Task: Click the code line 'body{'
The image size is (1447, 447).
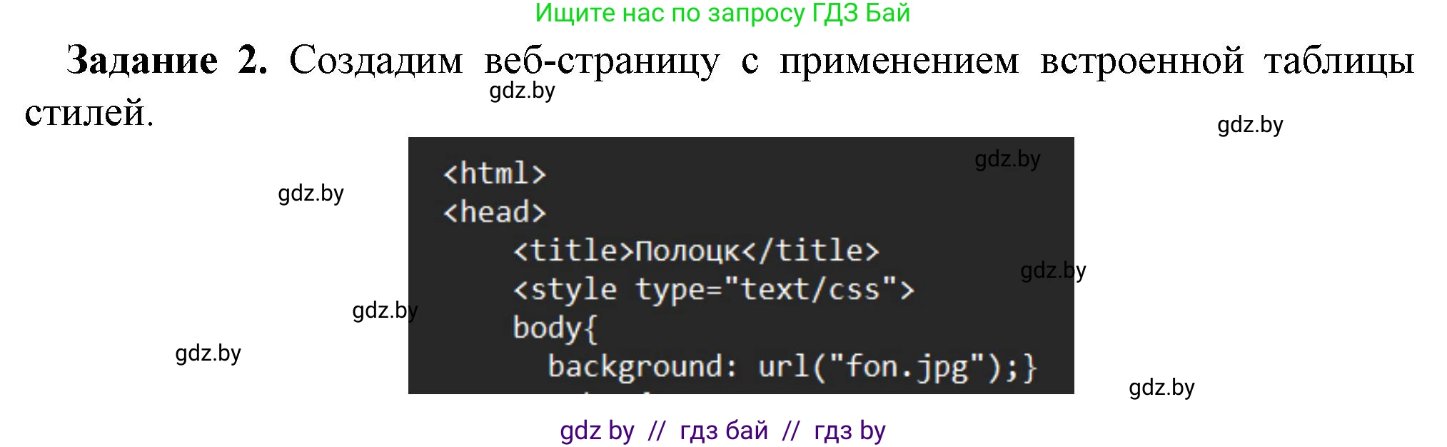Action: [555, 328]
